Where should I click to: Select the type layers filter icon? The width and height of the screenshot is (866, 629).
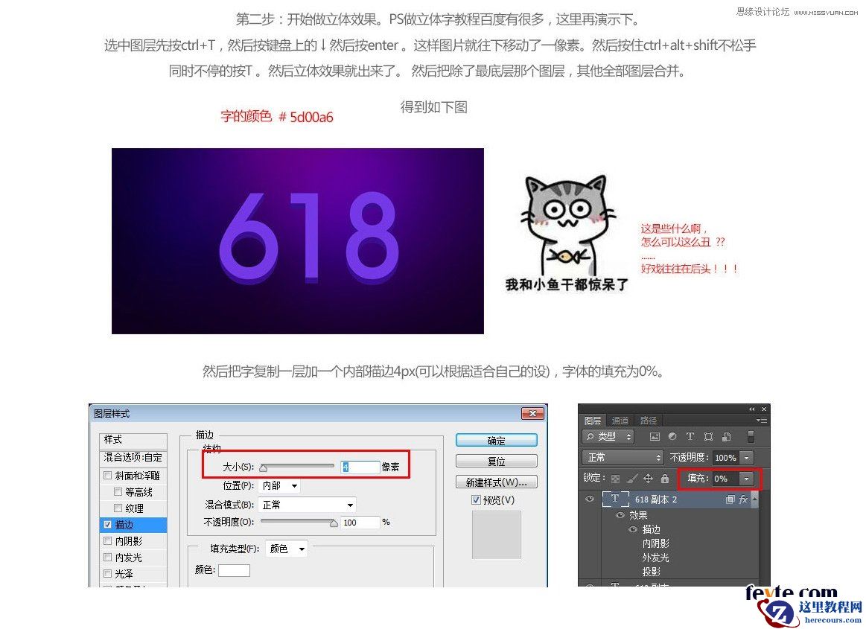690,437
